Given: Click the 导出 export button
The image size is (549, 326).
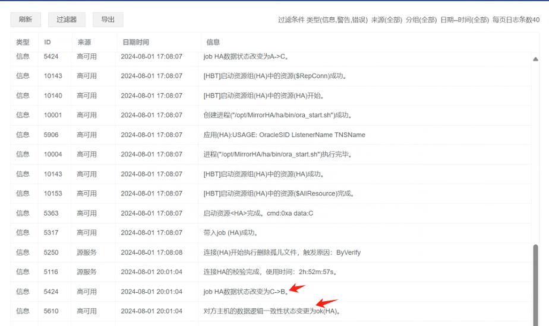Looking at the screenshot, I should (108, 20).
